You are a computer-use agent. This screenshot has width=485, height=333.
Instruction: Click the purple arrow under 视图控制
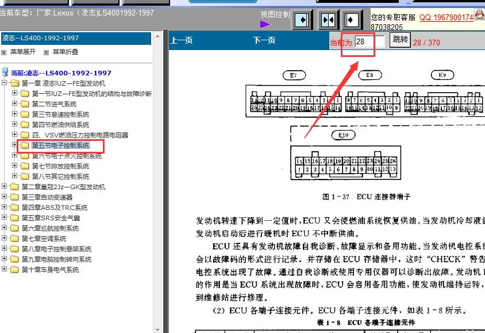tap(265, 24)
